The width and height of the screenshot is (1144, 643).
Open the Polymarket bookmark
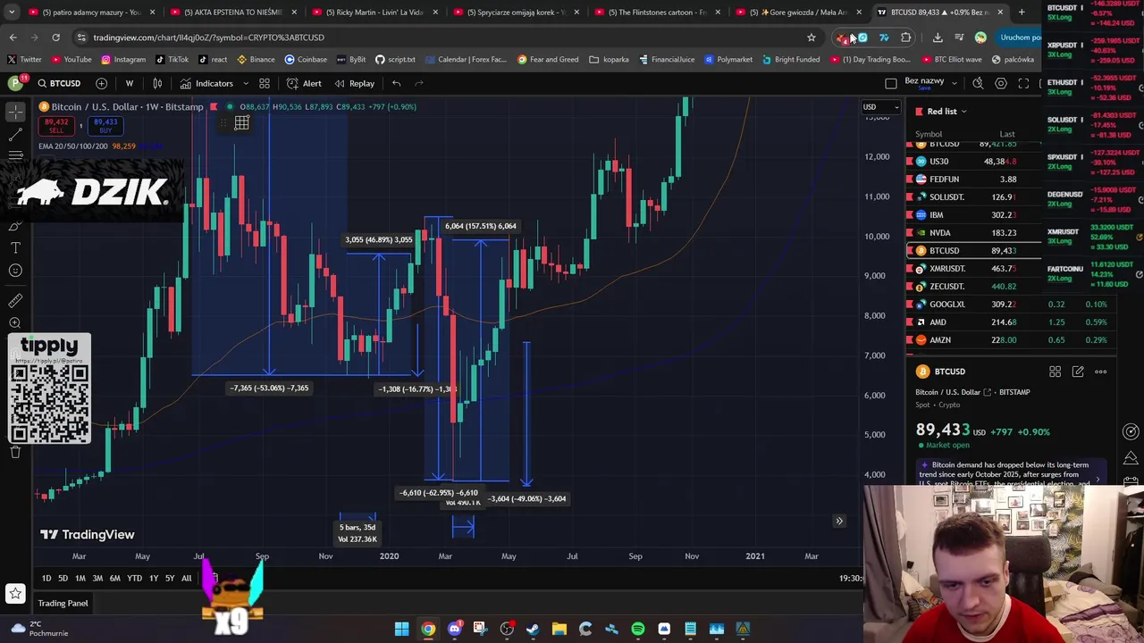[728, 60]
